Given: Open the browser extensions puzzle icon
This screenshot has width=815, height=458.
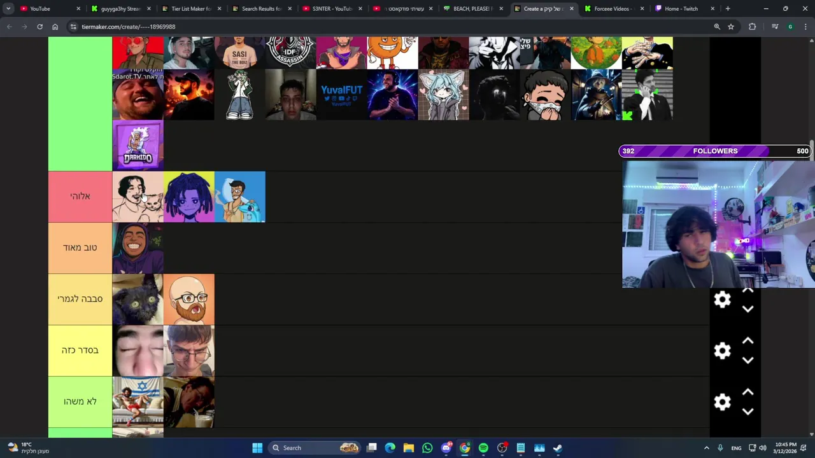Looking at the screenshot, I should click(753, 27).
